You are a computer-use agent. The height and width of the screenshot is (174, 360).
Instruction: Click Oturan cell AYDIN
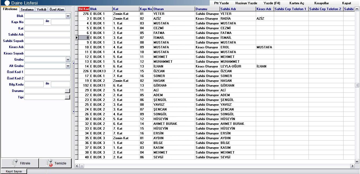pyautogui.click(x=174, y=138)
